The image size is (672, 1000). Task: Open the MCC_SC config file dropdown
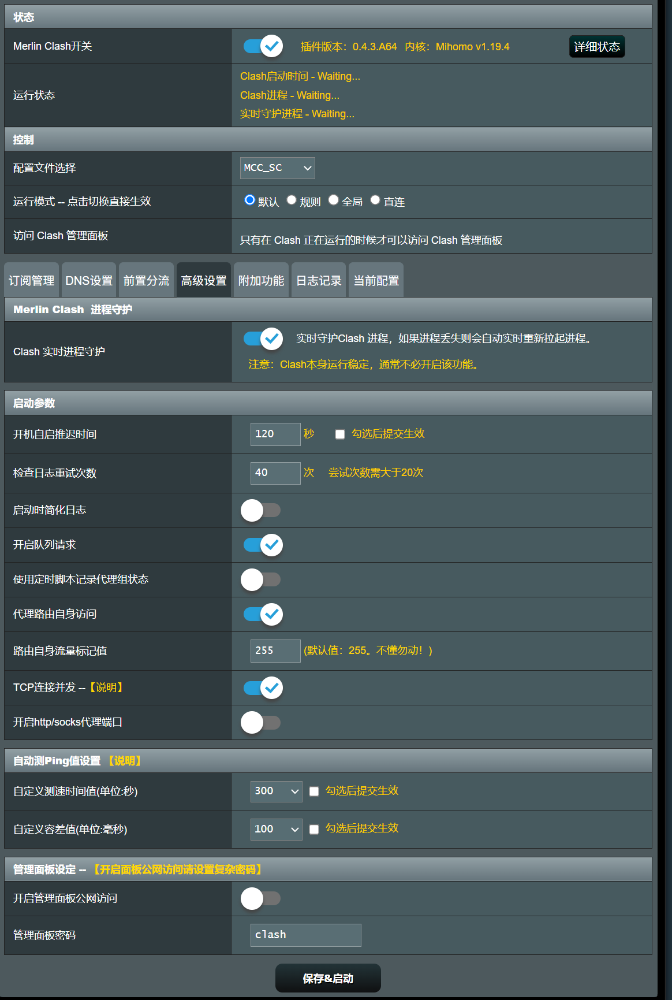click(x=277, y=168)
